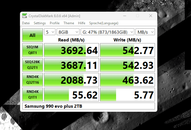Open the Datei menu
The height and width of the screenshot is (130, 191).
pos(26,23)
